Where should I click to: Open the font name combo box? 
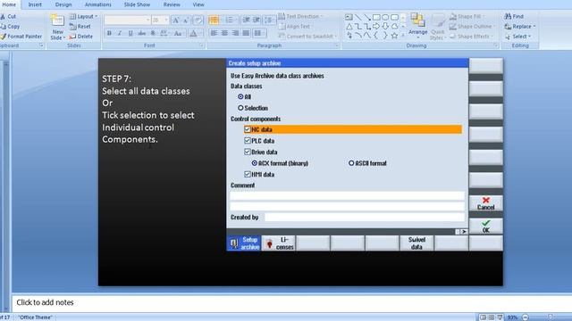click(127, 20)
